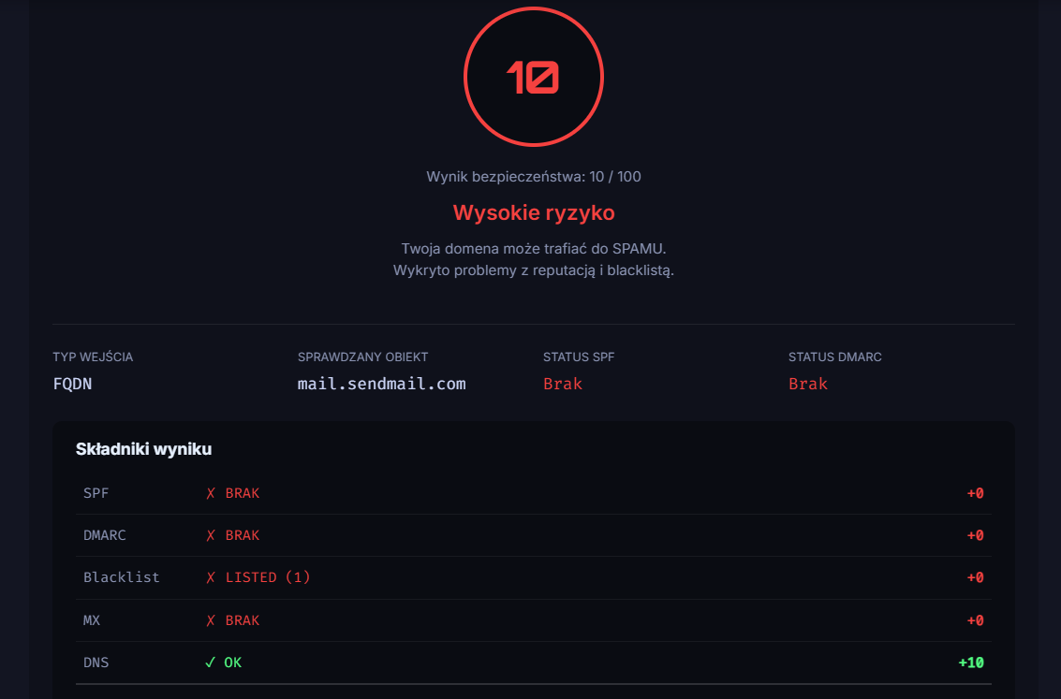Expand the LISTED (1) blacklist details
Viewport: 1061px width, 699px height.
(x=269, y=577)
